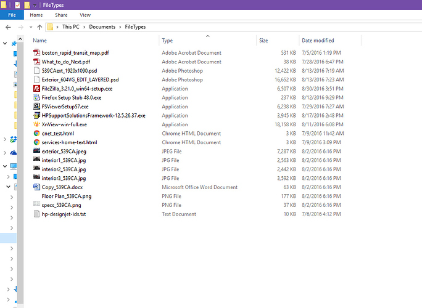422x308 pixels.
Task: Go up one folder level
Action: [40, 27]
